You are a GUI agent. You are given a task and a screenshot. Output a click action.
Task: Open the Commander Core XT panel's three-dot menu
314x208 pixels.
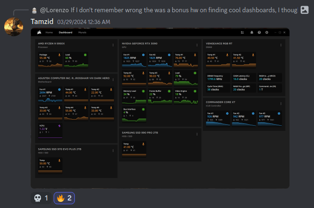point(281,104)
